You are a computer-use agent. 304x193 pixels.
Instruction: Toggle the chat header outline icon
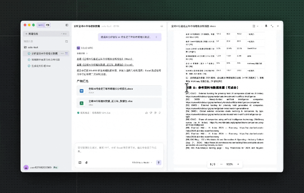tap(162, 26)
